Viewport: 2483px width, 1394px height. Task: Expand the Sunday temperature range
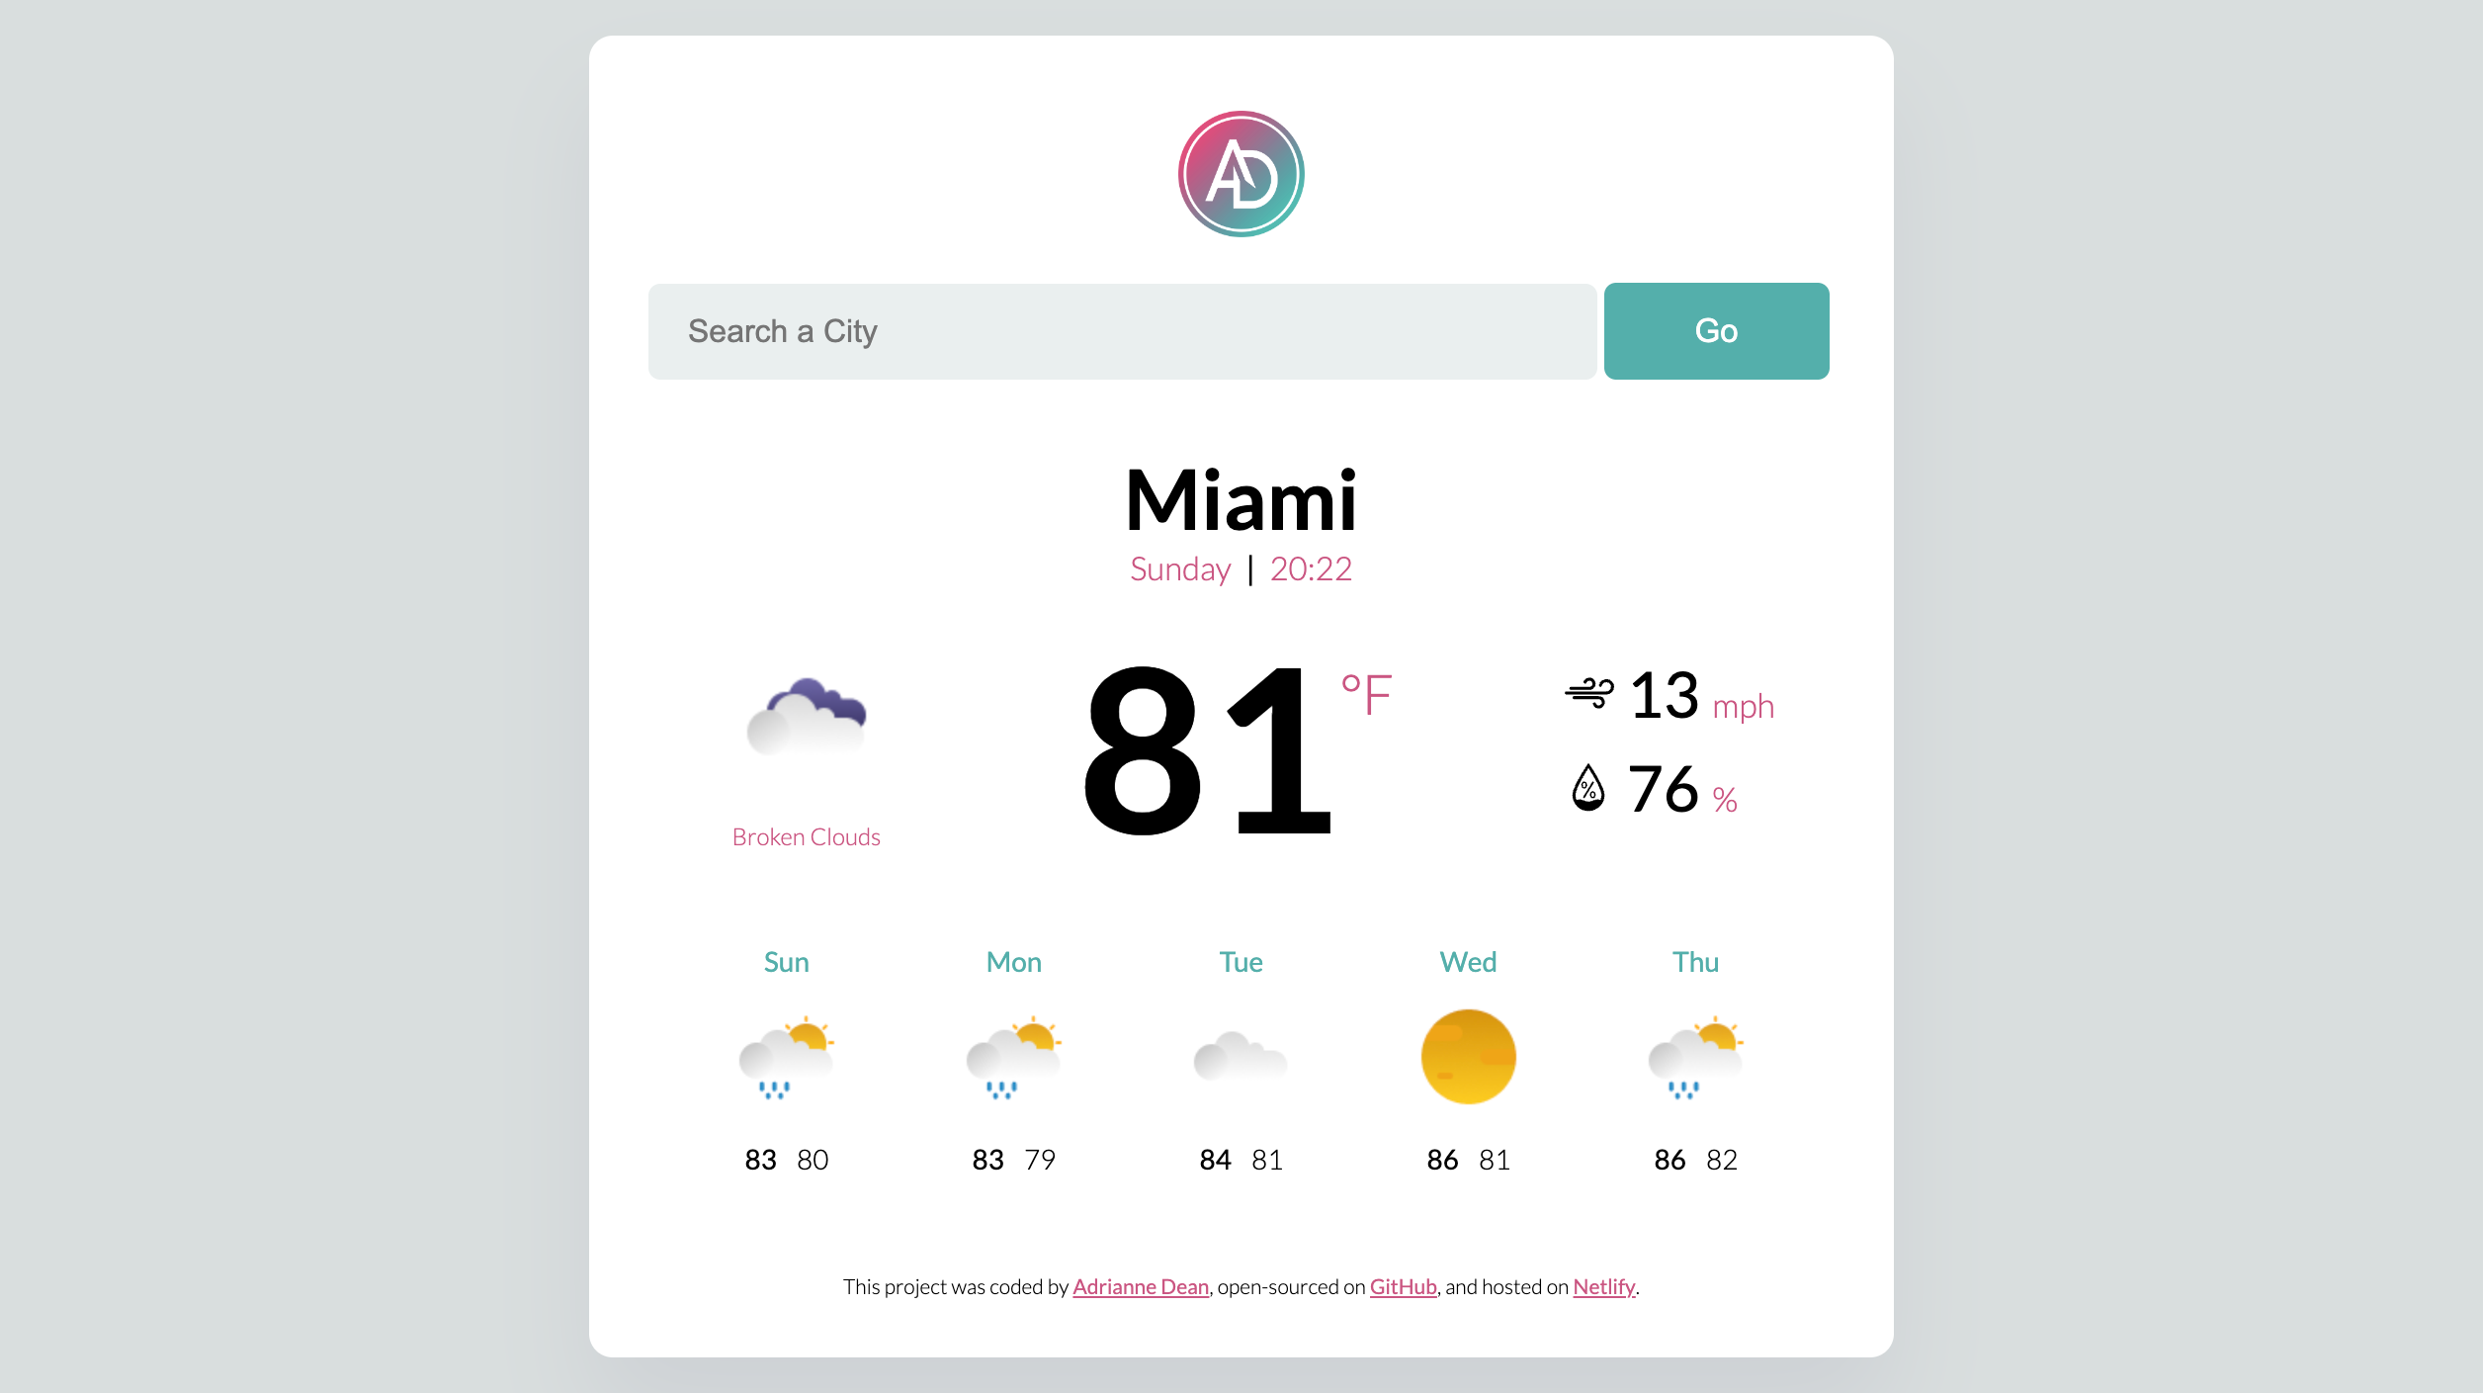pos(786,1159)
